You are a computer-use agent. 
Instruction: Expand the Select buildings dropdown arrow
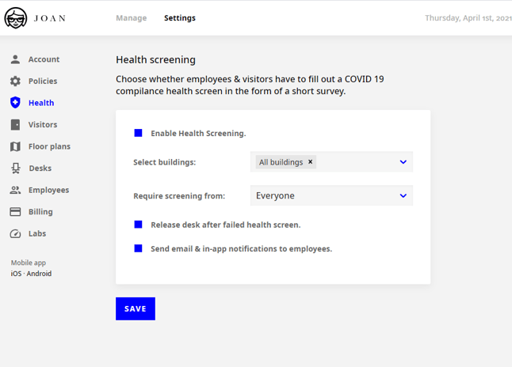point(403,162)
